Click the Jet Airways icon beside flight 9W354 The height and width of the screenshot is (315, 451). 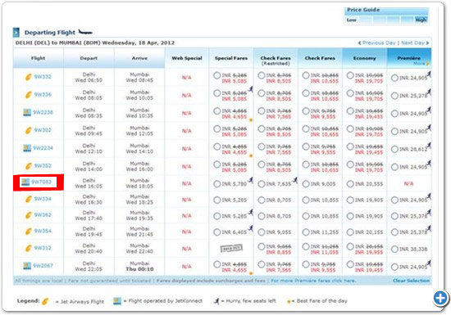pyautogui.click(x=28, y=231)
